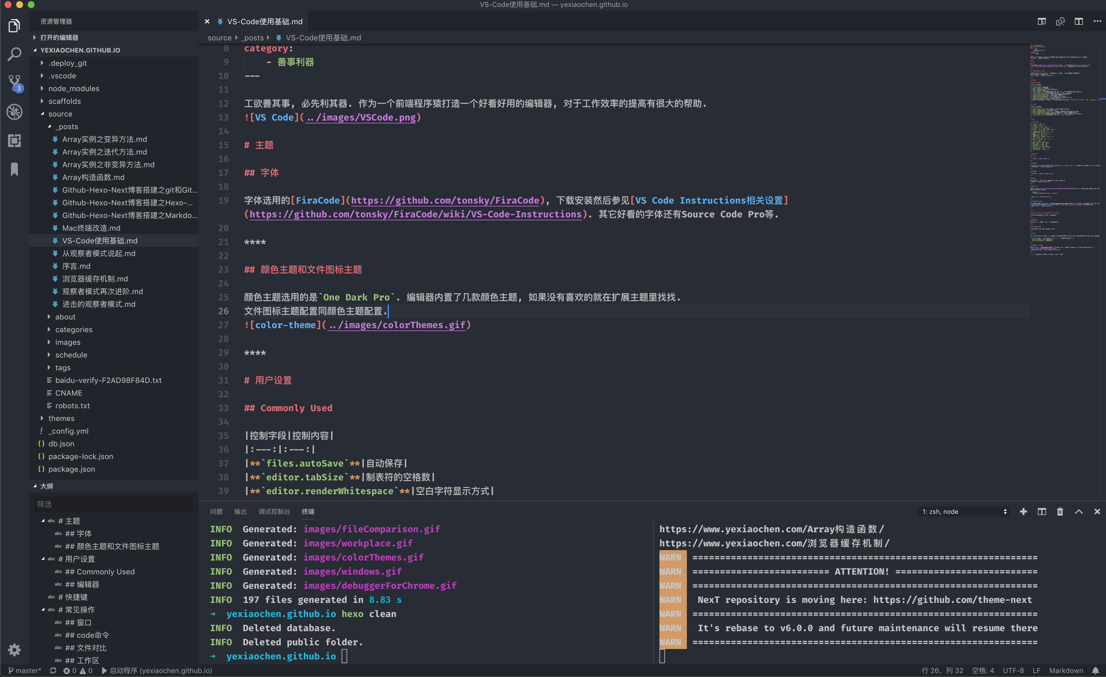Open the terminal selector dropdown zsh, node

(964, 511)
